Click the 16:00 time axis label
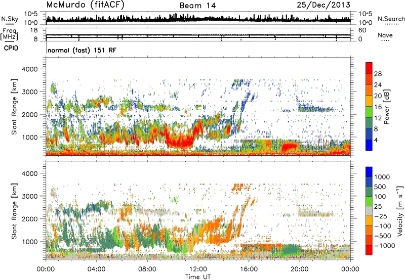Image resolution: width=405 pixels, height=280 pixels. click(249, 269)
